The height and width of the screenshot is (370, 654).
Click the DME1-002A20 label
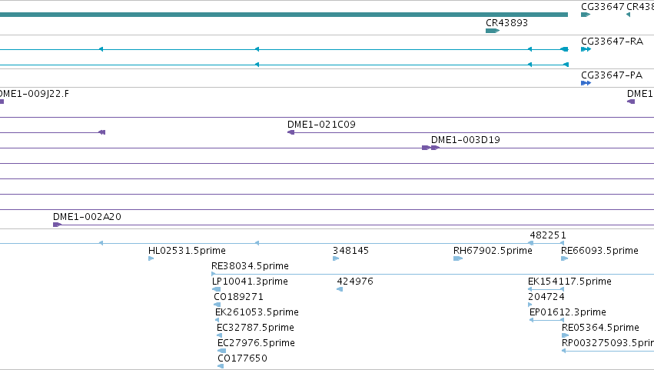point(87,217)
